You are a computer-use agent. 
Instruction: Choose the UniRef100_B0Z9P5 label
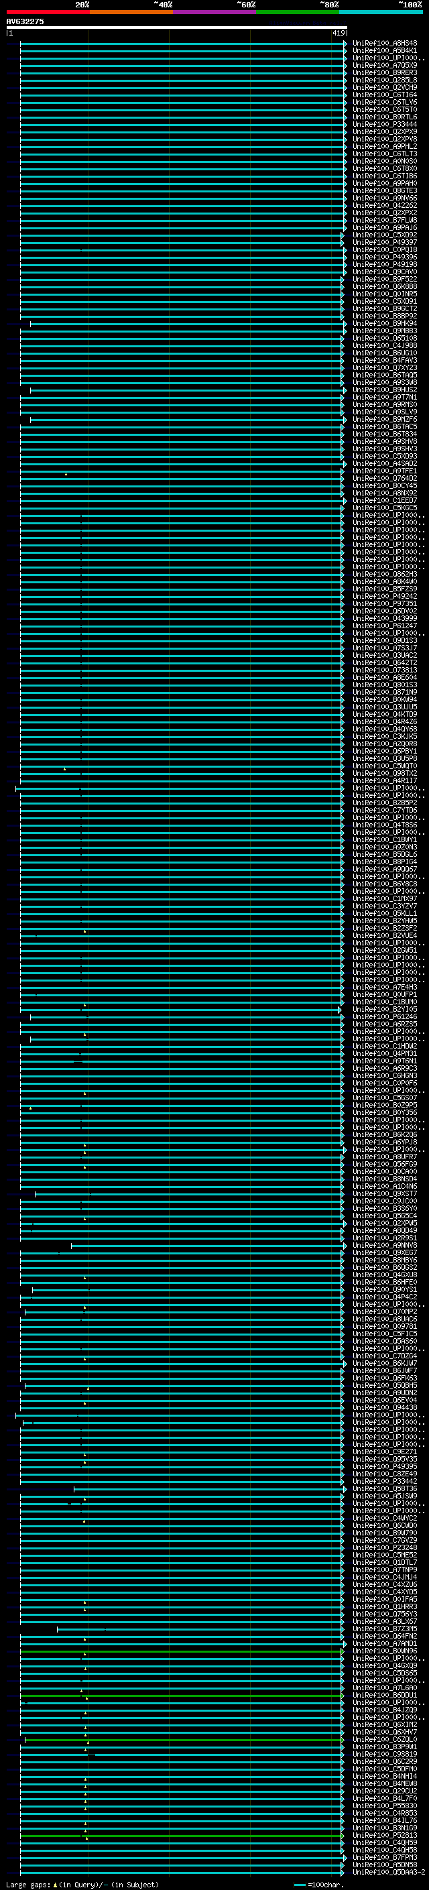point(385,1105)
